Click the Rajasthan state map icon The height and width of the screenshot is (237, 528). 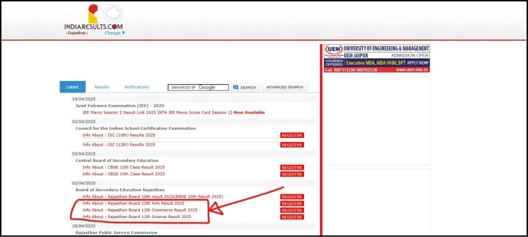click(113, 13)
